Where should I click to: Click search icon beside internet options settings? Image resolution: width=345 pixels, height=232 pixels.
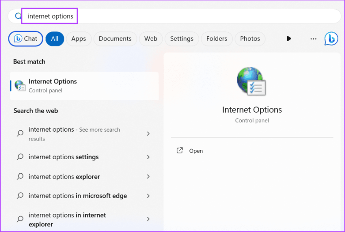tap(20, 157)
